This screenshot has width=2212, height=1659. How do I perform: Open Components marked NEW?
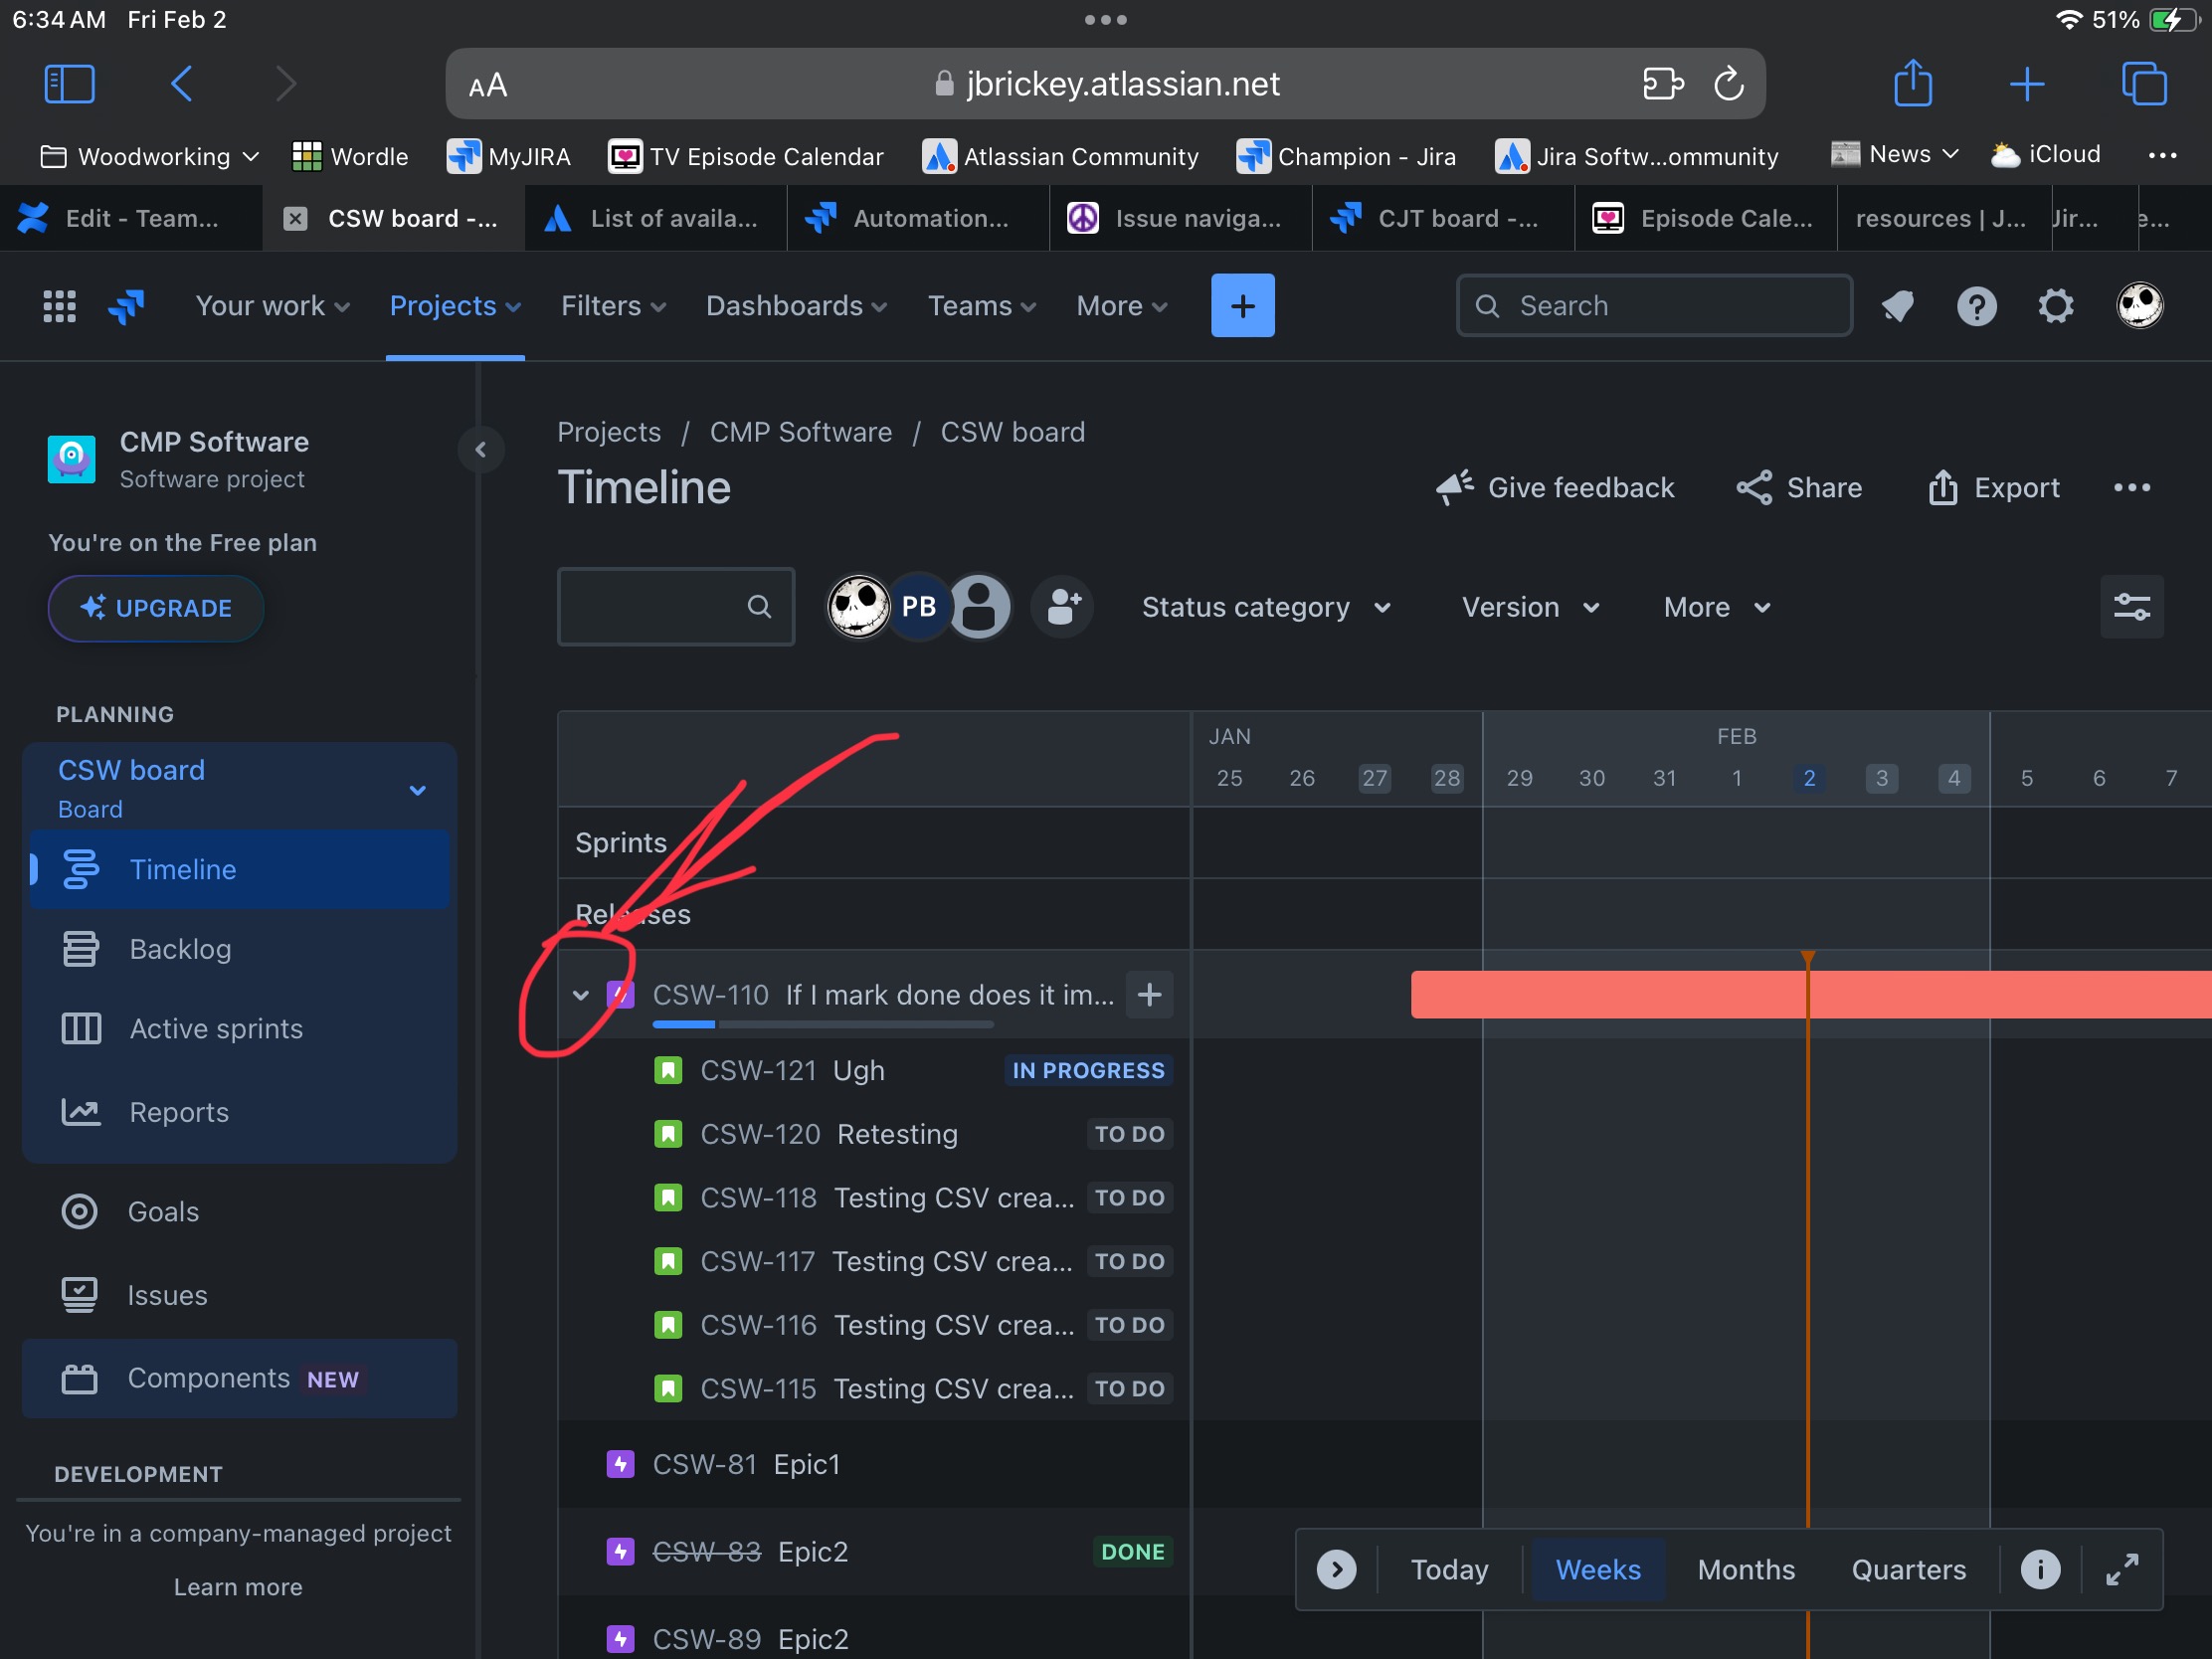209,1378
